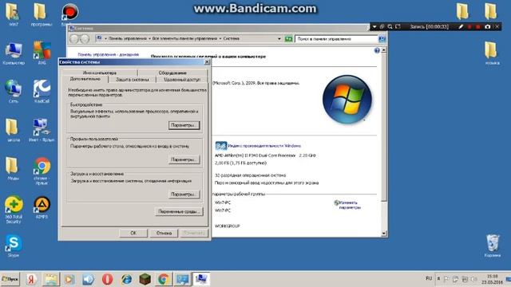511x287 pixels.
Task: Click the scrollbar up arrow in Система window
Action: [x=384, y=50]
